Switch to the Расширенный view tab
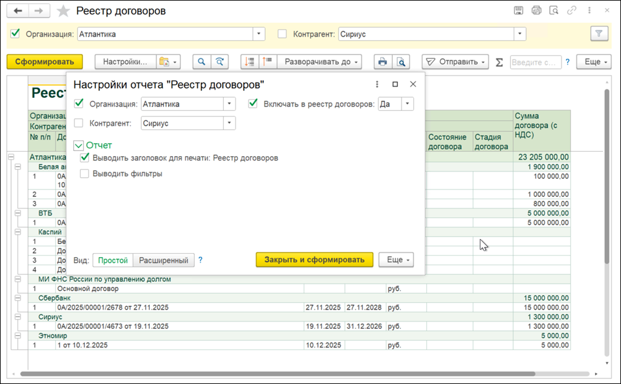 [164, 261]
